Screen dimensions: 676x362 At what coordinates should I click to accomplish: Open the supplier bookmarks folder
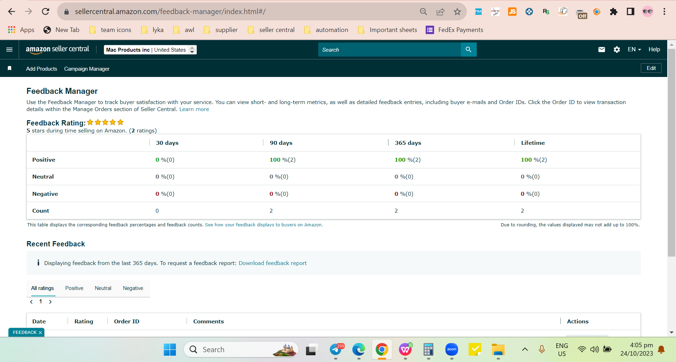[221, 30]
